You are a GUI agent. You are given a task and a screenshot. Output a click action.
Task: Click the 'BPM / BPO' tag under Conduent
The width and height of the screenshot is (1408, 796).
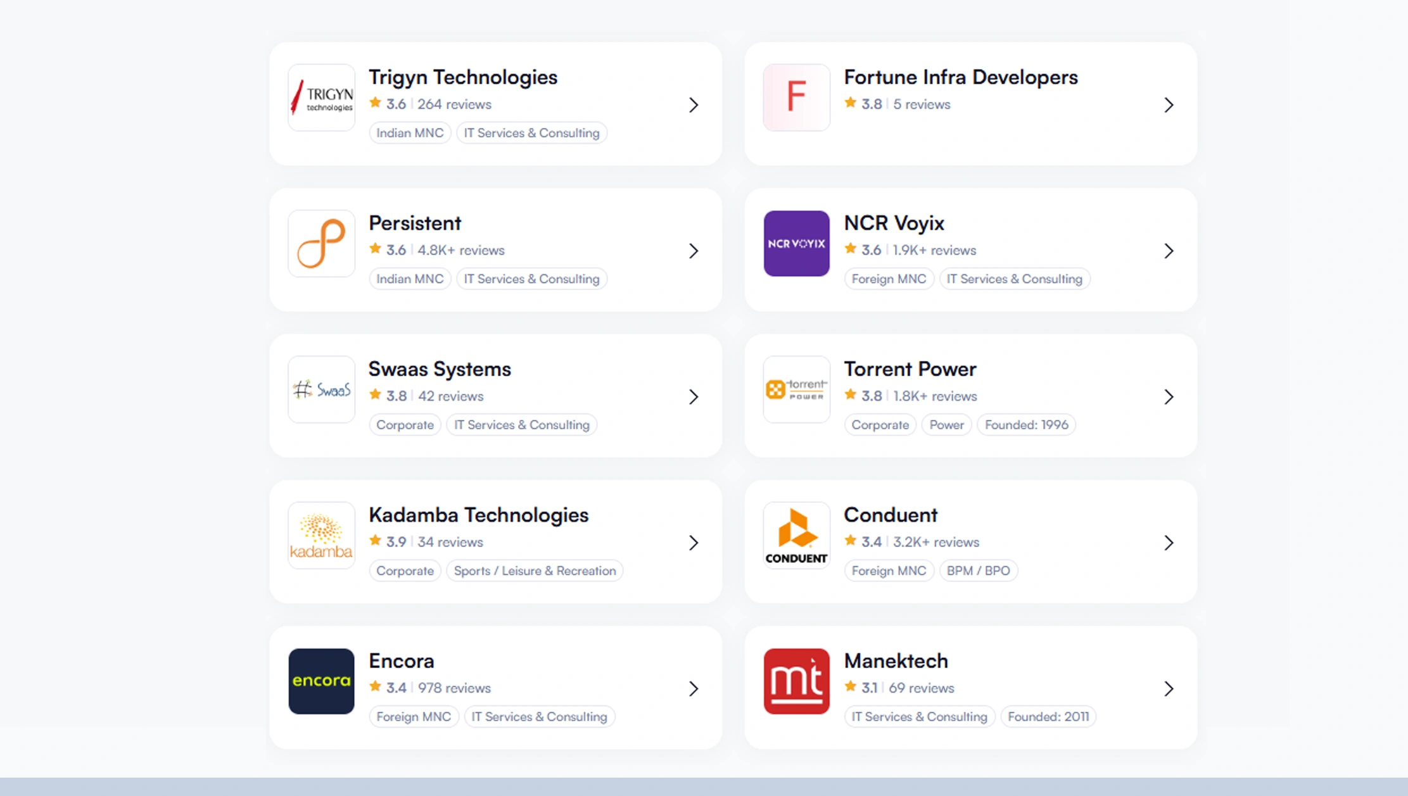[x=979, y=571]
